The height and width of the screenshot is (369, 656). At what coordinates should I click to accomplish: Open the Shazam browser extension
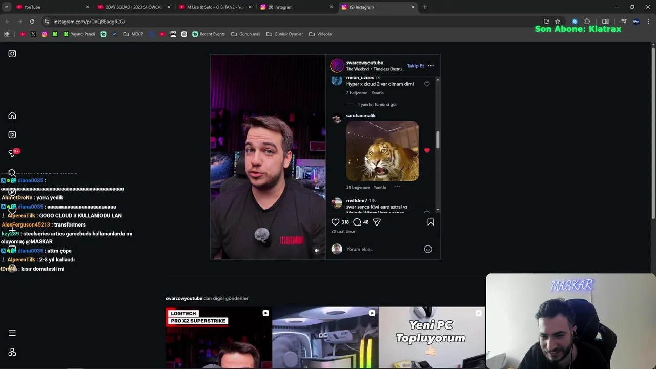[x=575, y=22]
